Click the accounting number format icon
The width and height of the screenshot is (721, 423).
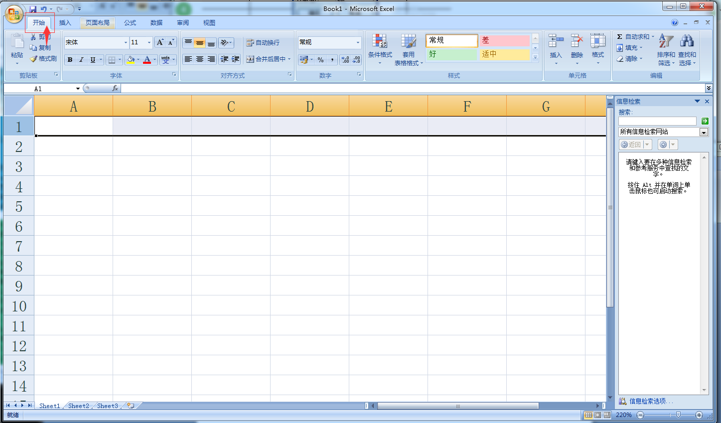(x=303, y=60)
